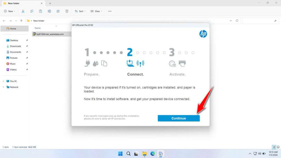
Task: Refresh the folder view
Action: 237,21
